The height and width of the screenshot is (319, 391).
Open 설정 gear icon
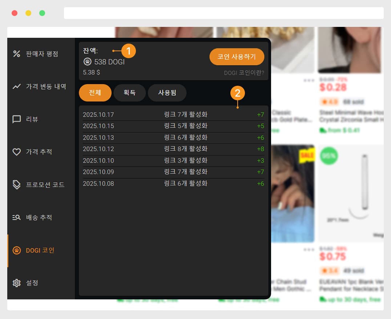pos(16,283)
